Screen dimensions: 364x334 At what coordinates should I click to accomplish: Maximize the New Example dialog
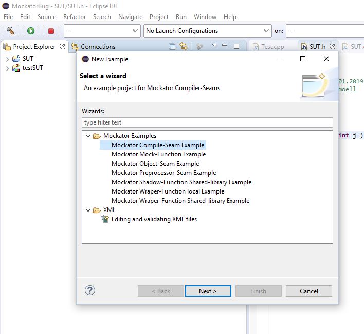[303, 59]
